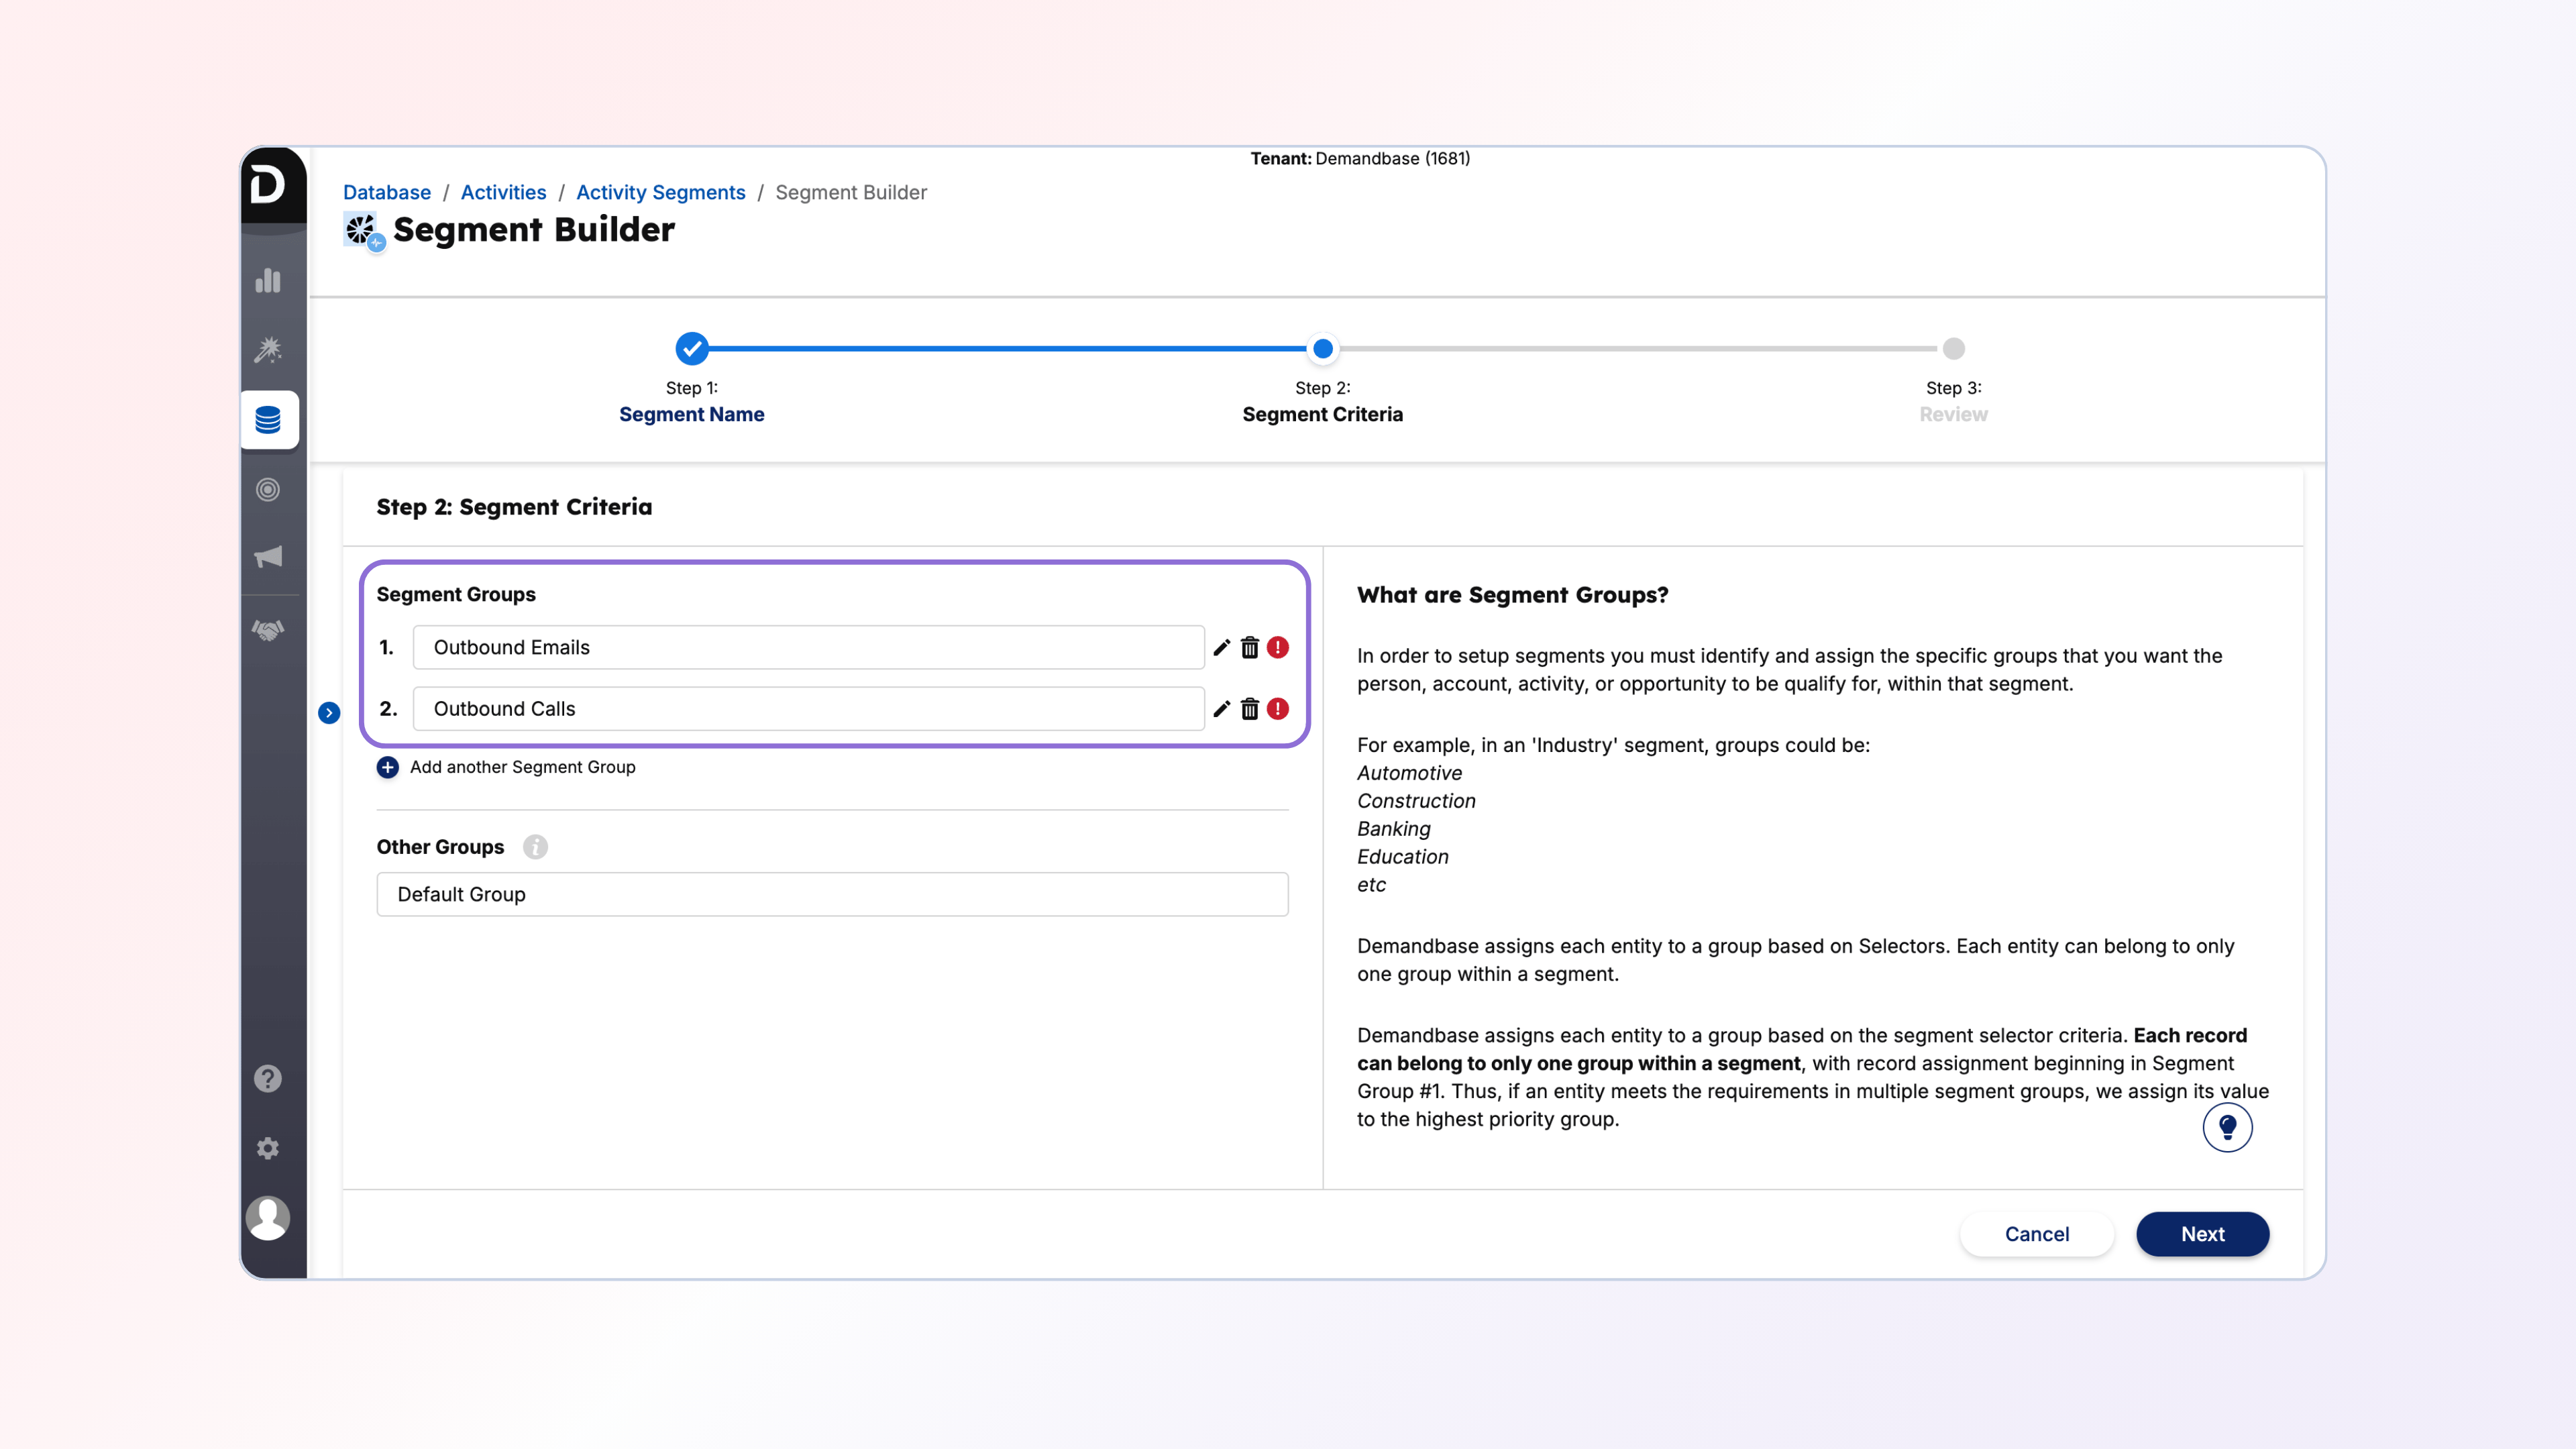This screenshot has height=1449, width=2576.
Task: Open the lightbulb tips button
Action: point(2227,1127)
